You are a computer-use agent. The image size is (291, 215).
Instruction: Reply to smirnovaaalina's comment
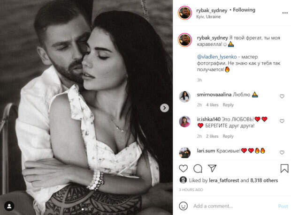pos(228,105)
